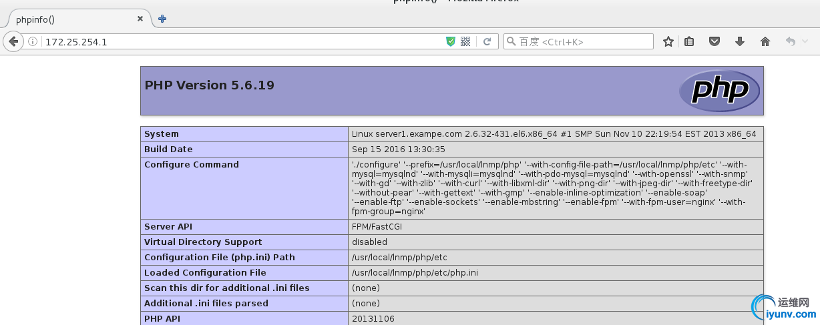Click Configuration File (php.ini) Path label
The height and width of the screenshot is (325, 820).
(x=220, y=258)
